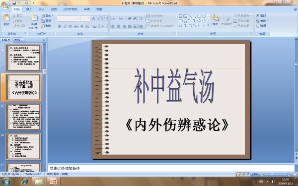The image size is (298, 186).
Task: Center text in paragraph group
Action: (x=118, y=26)
